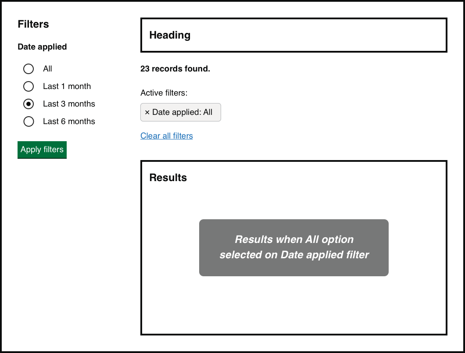
Task: Choose the Last 1 month filter option
Action: coord(29,86)
